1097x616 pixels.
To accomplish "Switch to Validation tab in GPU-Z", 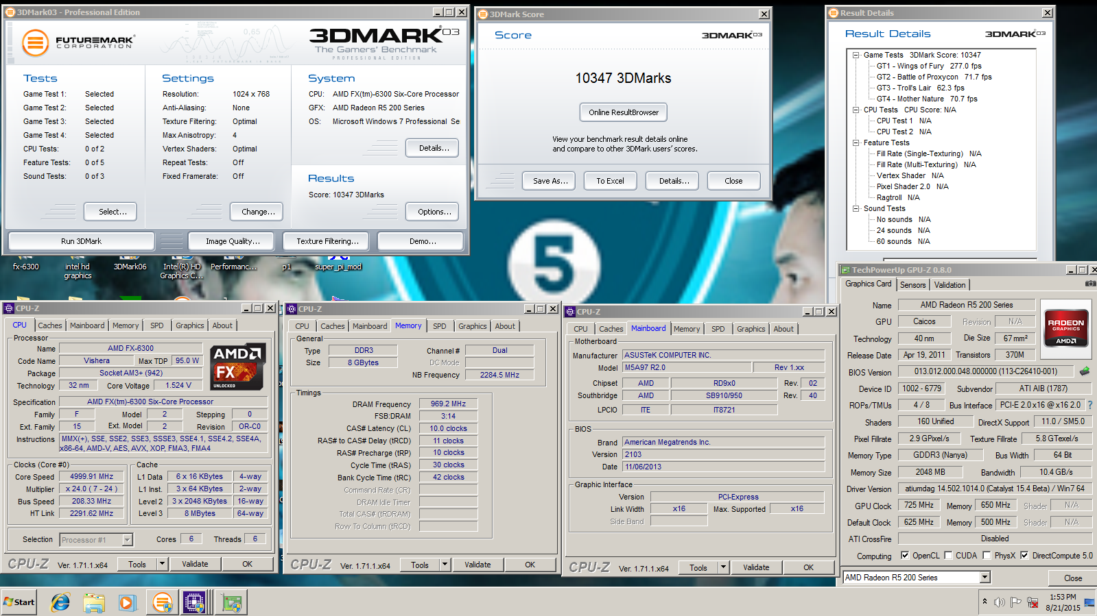I will coord(949,285).
